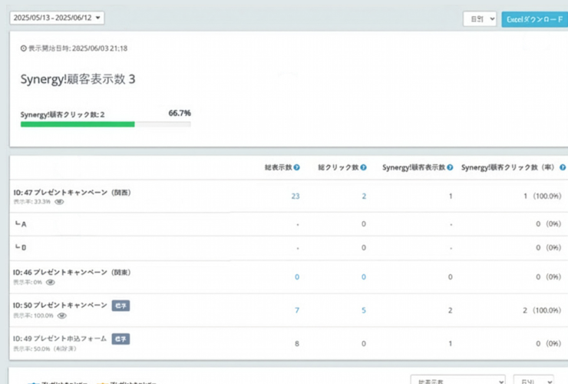Viewport: 568px width, 384px height.
Task: Click help icon next to 総表示数 header
Action: tap(296, 167)
